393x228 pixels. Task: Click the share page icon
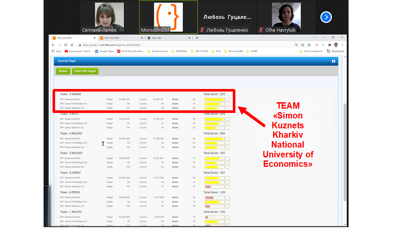click(303, 45)
